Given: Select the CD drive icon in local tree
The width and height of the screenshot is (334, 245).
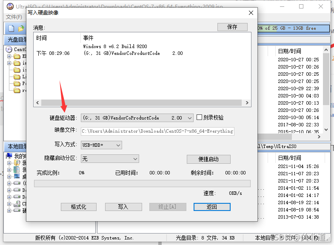Looking at the screenshot, I should (17, 204).
